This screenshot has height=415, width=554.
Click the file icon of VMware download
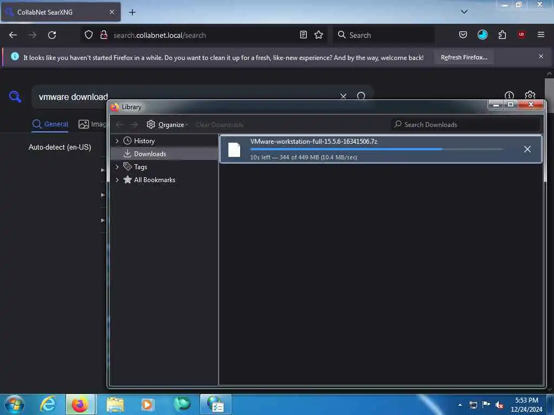(234, 150)
